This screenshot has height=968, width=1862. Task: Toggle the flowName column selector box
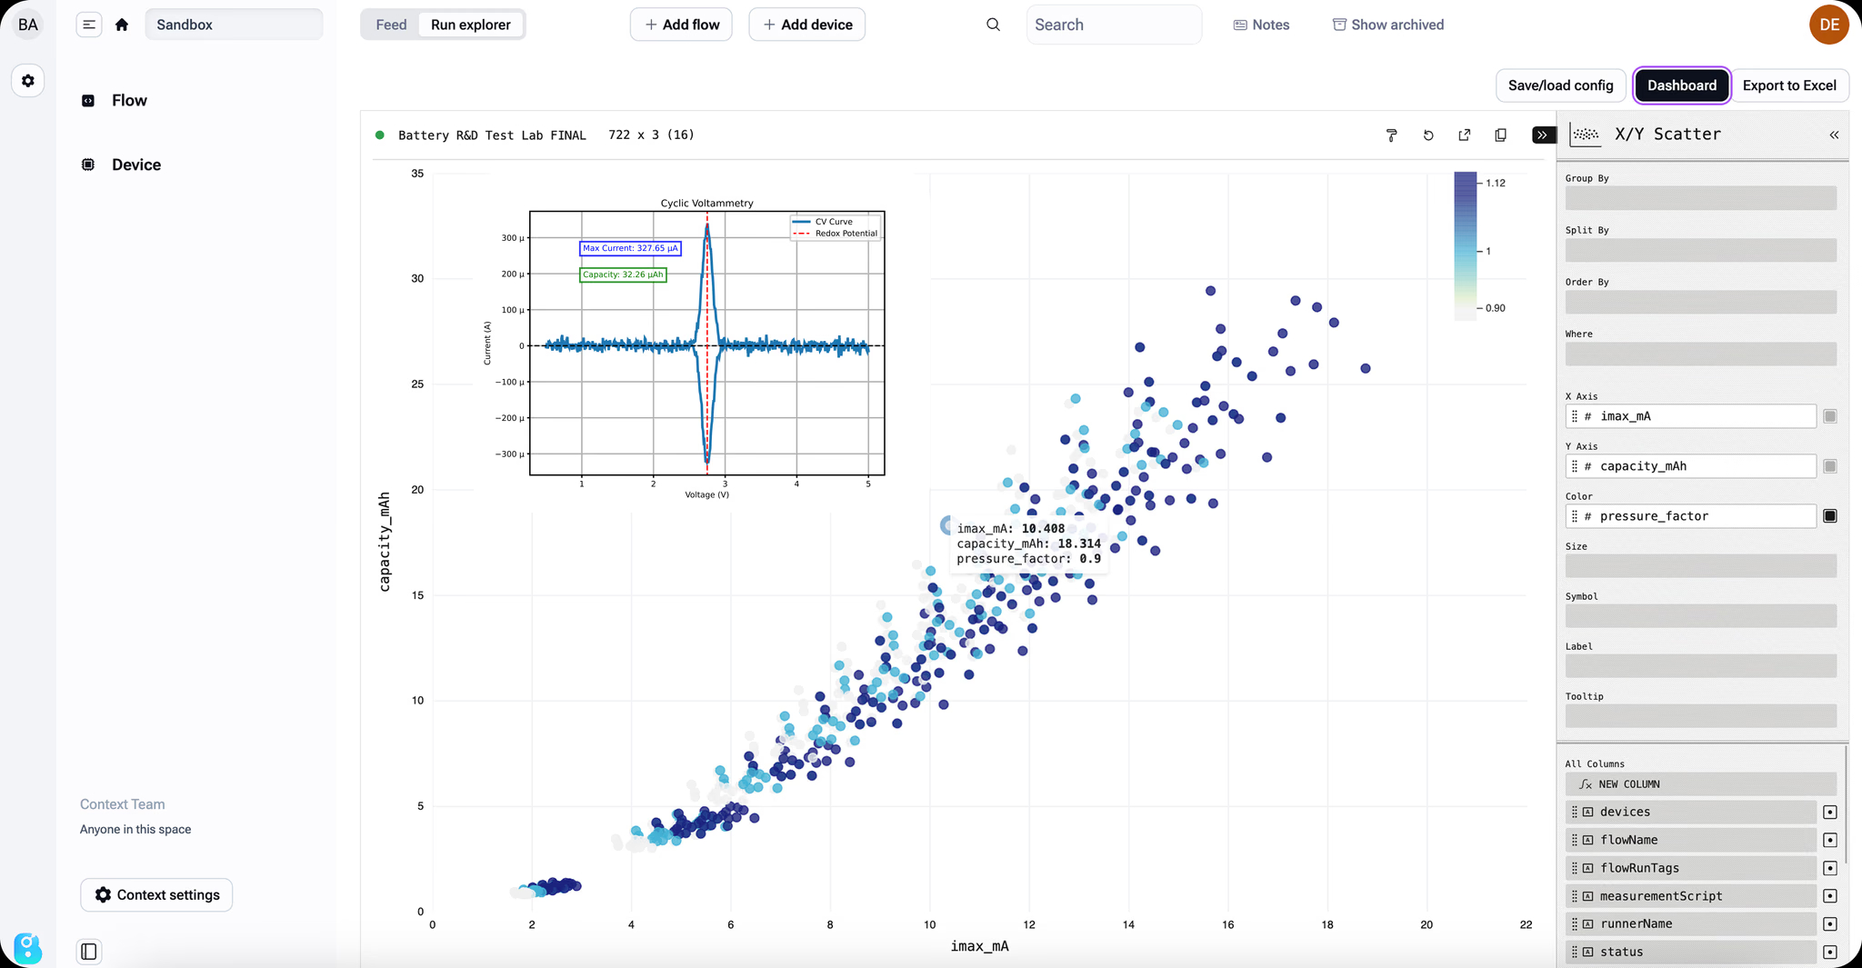[x=1830, y=841]
